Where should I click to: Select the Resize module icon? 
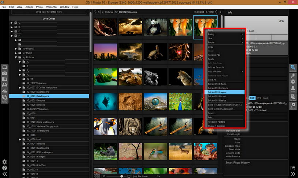pos(293,106)
